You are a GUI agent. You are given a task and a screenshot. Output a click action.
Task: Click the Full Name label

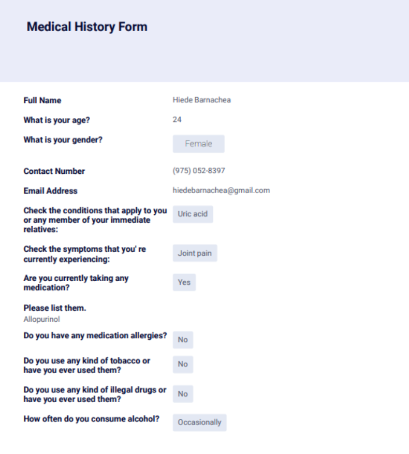coord(42,101)
